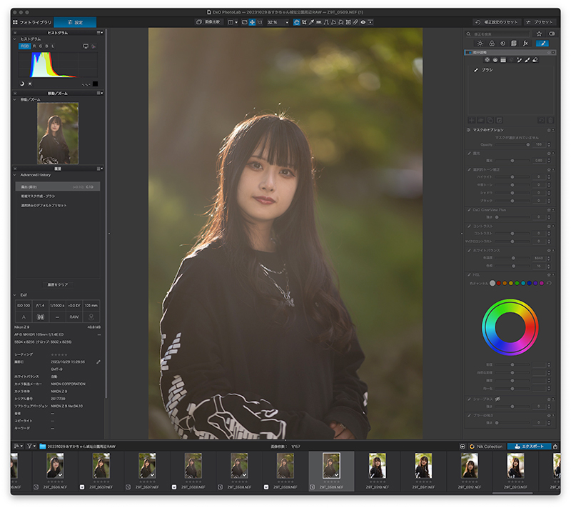Toggle the active corrections only switch

552,34
